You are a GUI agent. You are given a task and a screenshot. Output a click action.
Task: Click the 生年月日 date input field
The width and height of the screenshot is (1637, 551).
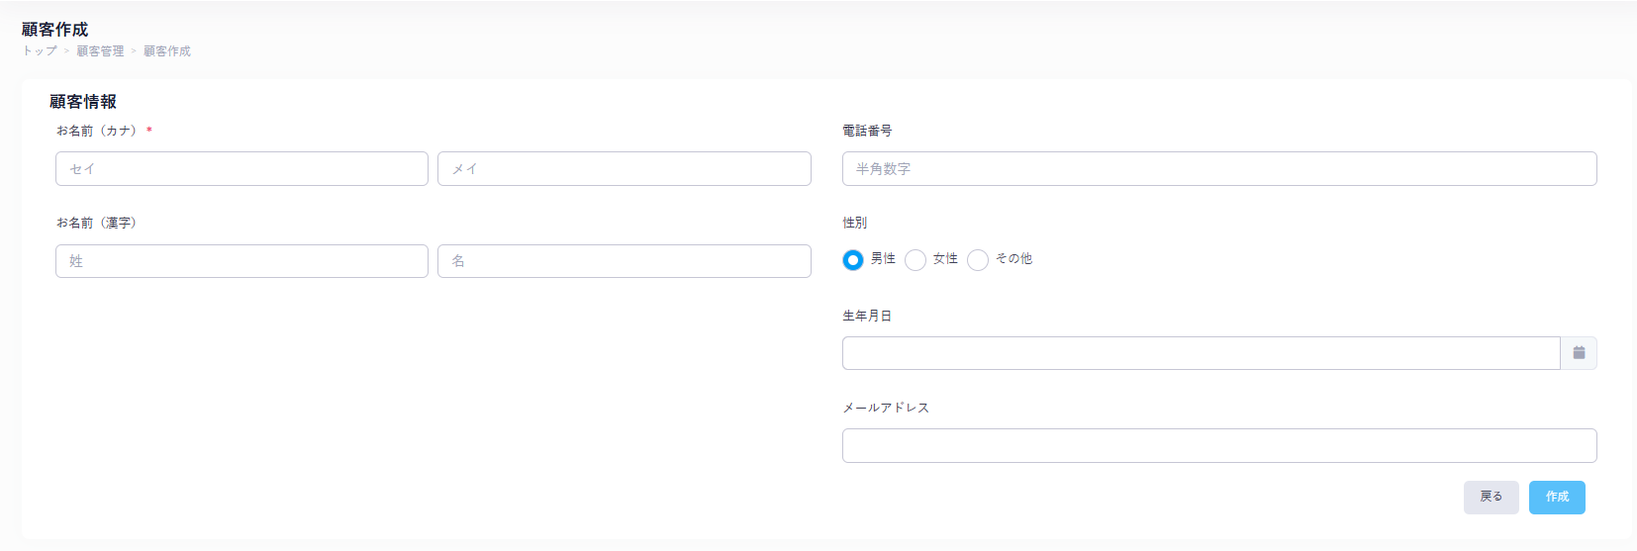coord(1200,353)
